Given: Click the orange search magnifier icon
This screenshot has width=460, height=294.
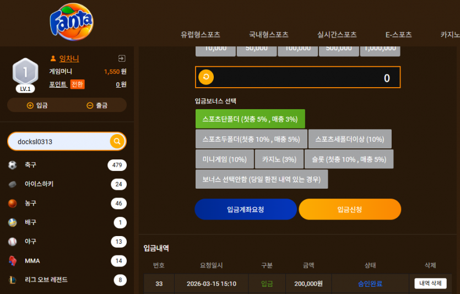Looking at the screenshot, I should click(x=117, y=141).
